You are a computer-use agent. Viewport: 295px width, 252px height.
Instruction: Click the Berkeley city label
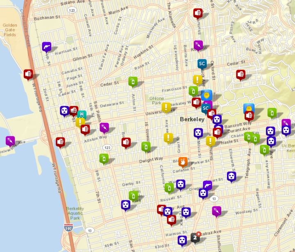pyautogui.click(x=192, y=119)
